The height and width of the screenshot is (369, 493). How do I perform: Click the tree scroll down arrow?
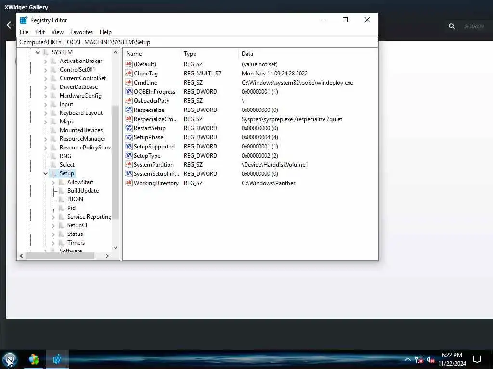tap(116, 247)
